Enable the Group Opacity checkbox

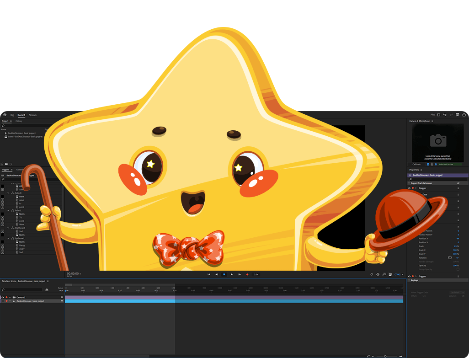458,269
